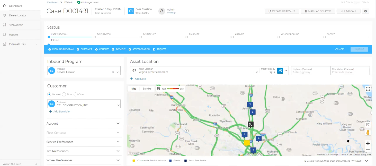Go to the Request step
Image resolution: width=376 pixels, height=166 pixels.
159,49
